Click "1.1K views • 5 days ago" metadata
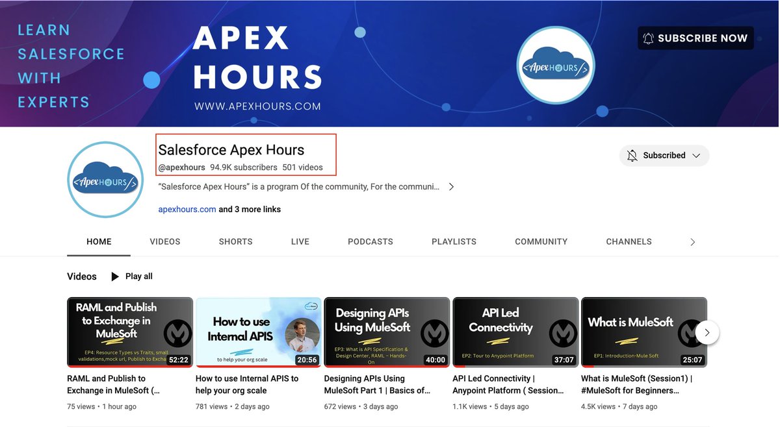 point(491,407)
